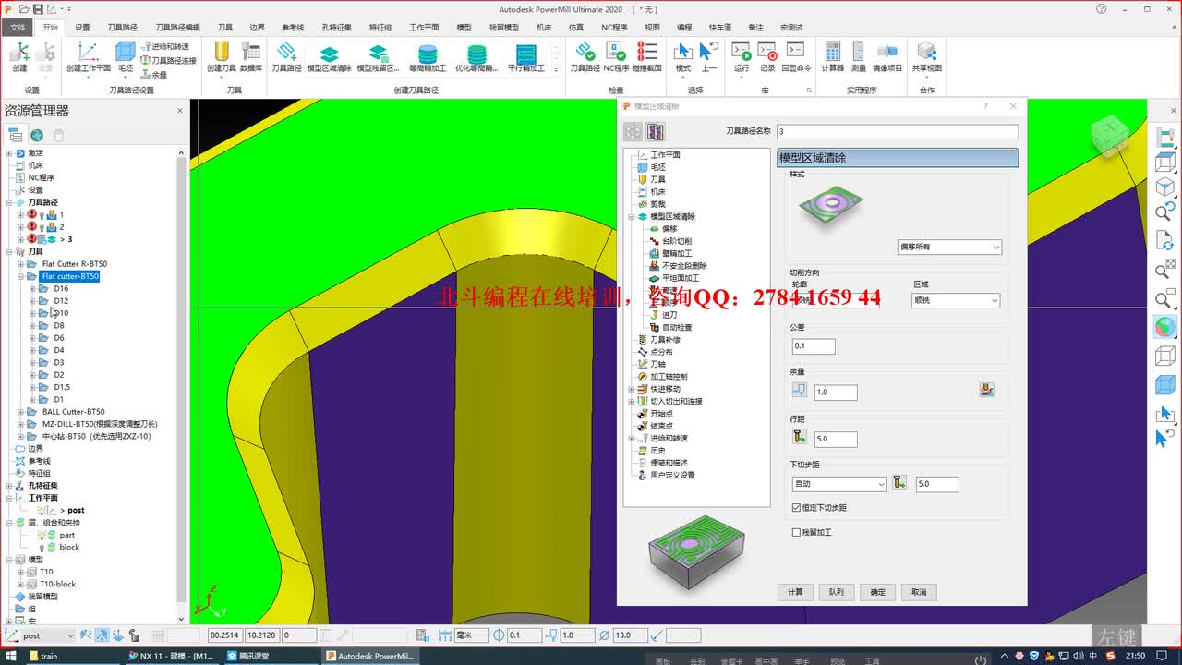Image resolution: width=1182 pixels, height=665 pixels.
Task: Click the 测量 measure icon
Action: tap(859, 51)
